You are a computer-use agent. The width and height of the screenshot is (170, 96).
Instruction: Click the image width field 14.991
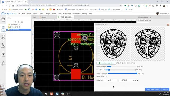tap(110, 80)
